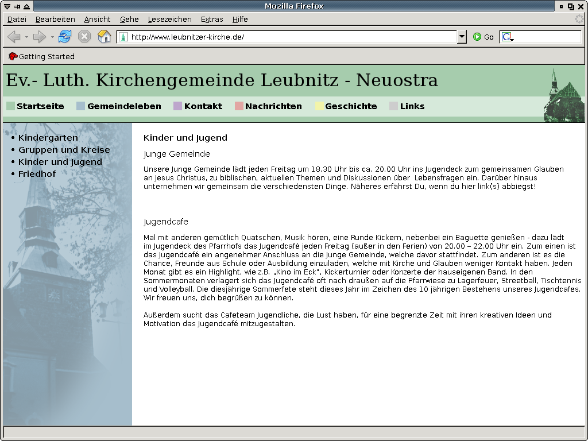This screenshot has height=441, width=588.
Task: Open the Geschichte navigation link
Action: click(x=351, y=106)
